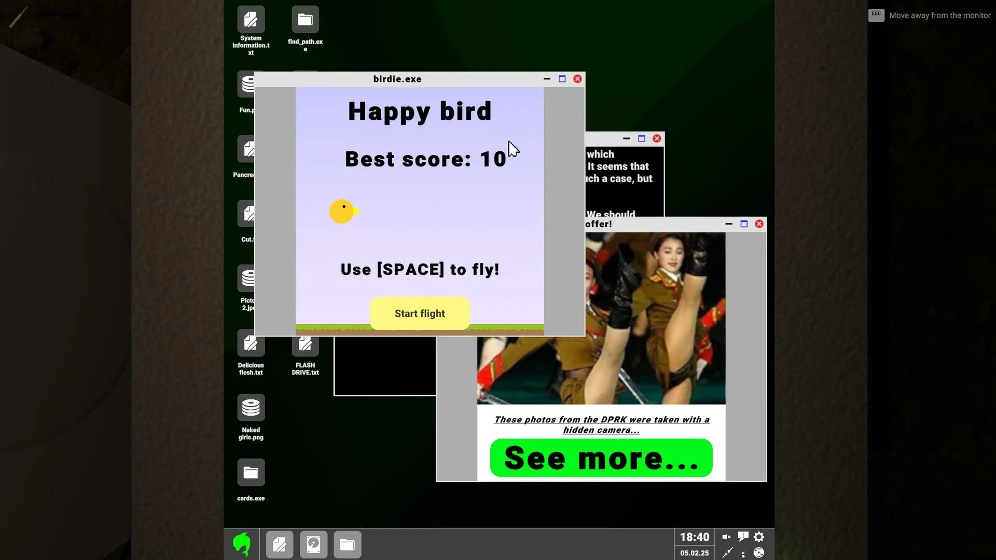Viewport: 996px width, 560px height.
Task: Open settings via the gear tray icon
Action: coord(759,537)
